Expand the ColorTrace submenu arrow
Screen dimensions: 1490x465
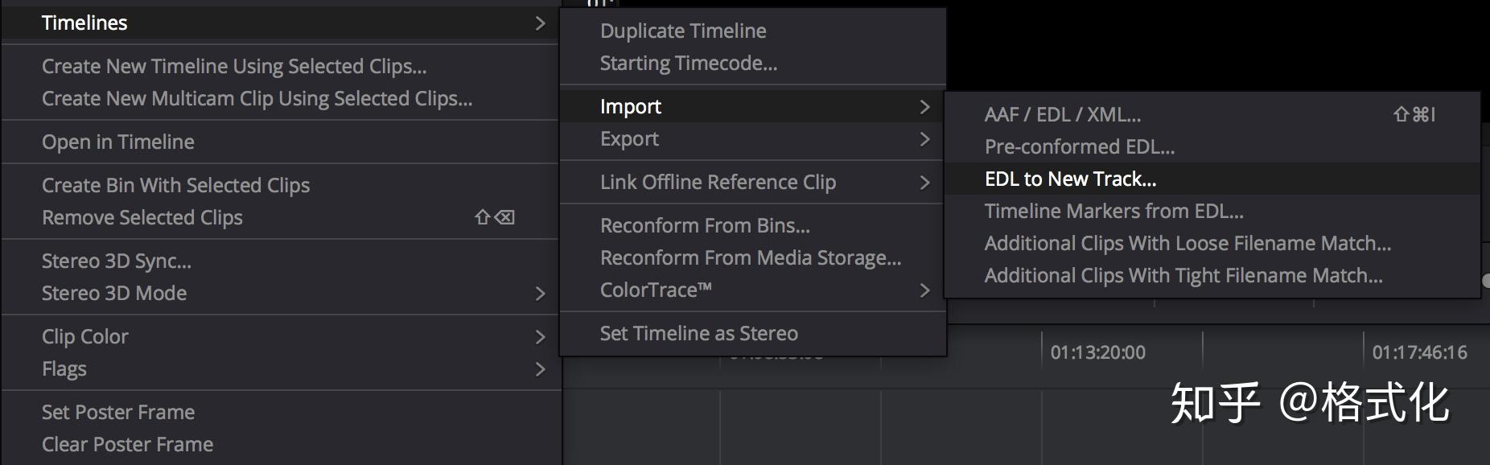point(924,290)
